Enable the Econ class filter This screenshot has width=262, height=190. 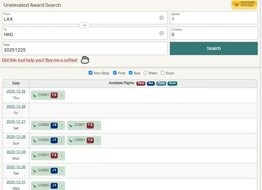tap(162, 73)
